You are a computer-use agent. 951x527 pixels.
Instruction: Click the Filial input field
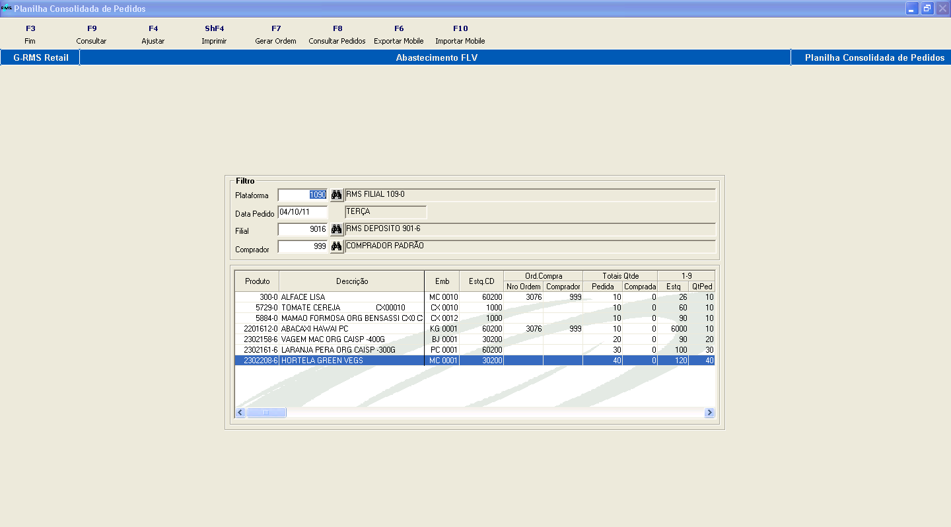pyautogui.click(x=303, y=229)
